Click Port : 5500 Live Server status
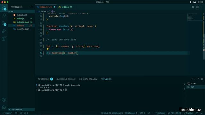 pos(174,113)
